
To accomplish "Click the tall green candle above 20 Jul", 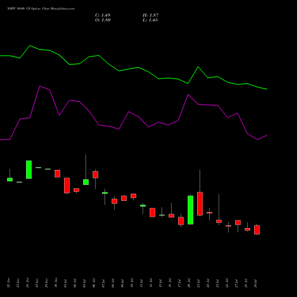I will tap(191, 210).
